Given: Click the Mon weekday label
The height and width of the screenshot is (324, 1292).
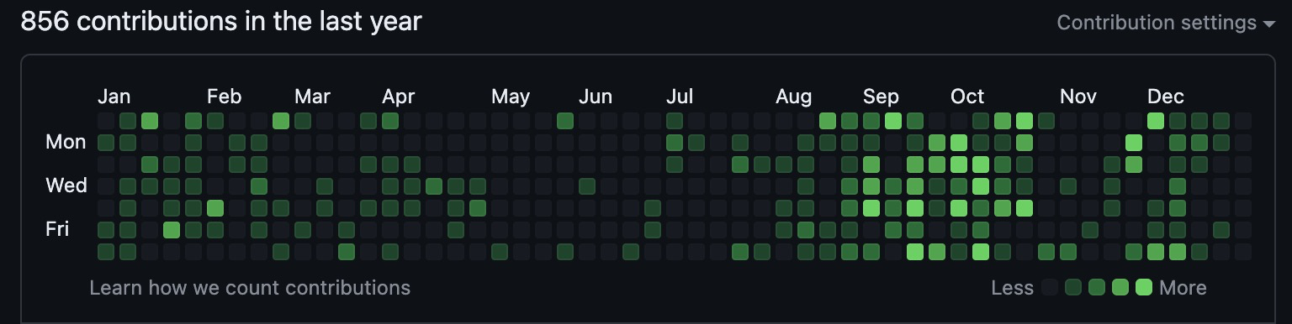Looking at the screenshot, I should point(66,142).
